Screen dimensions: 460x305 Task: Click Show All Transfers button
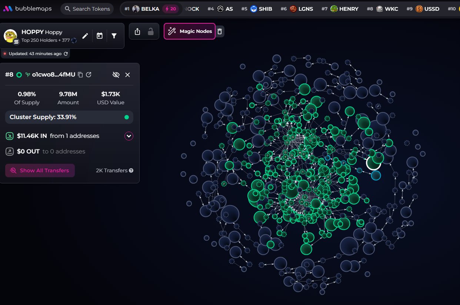click(40, 170)
